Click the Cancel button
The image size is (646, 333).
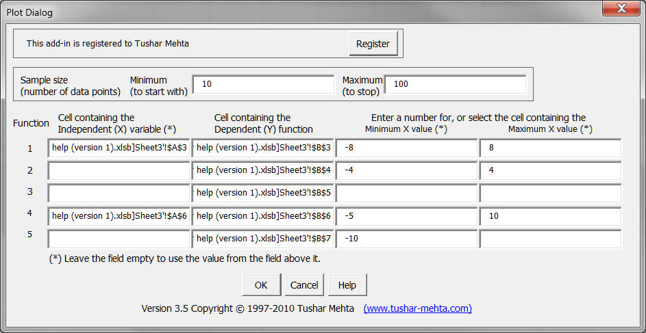pos(303,285)
